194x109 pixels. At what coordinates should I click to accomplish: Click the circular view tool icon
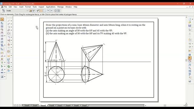click(x=8, y=63)
